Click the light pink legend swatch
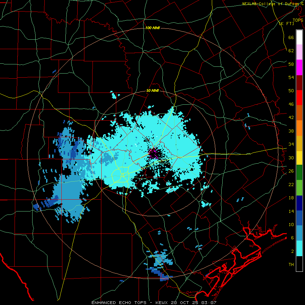The image size is (305, 305). tap(299, 52)
